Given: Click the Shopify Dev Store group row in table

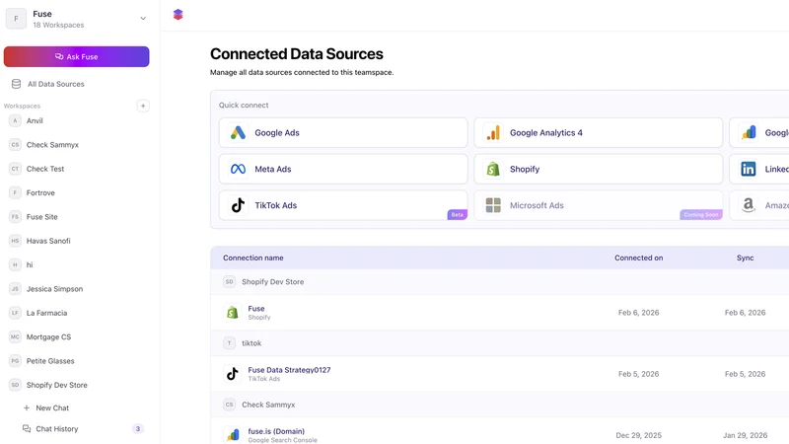Looking at the screenshot, I should click(500, 282).
